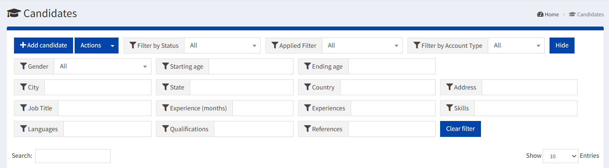Focus the Ending age input field
Viewport: 609px width, 168px height.
click(x=392, y=66)
